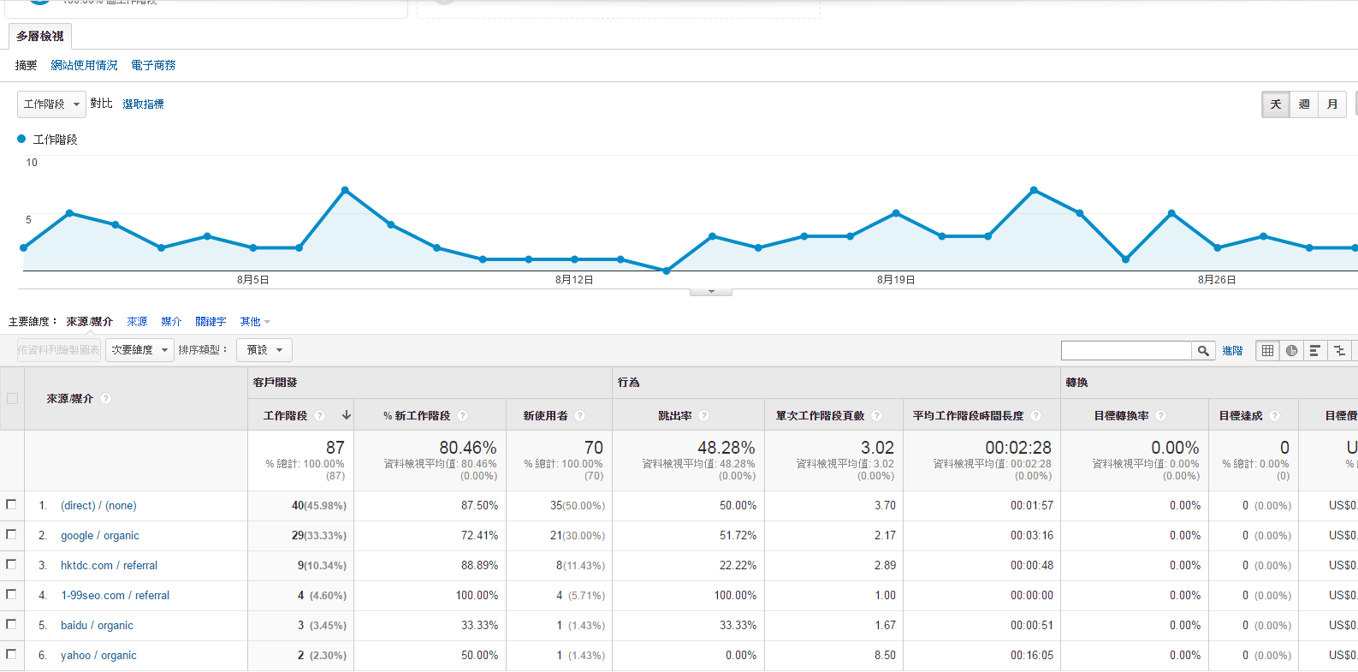Open the 網站使用情況 sub-tab
This screenshot has width=1358, height=672.
click(84, 65)
